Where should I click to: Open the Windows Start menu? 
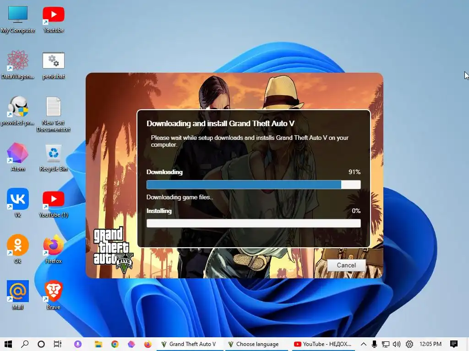coord(8,344)
